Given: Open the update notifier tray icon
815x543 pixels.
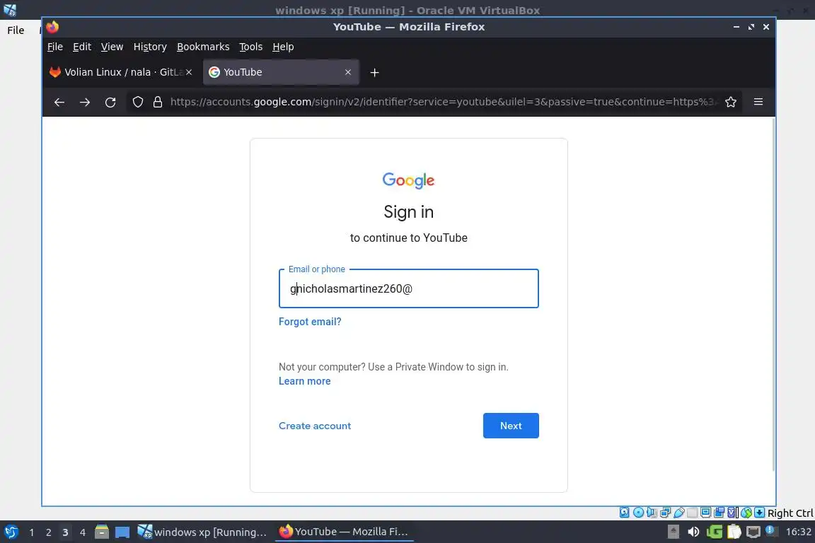Looking at the screenshot, I should (x=773, y=531).
